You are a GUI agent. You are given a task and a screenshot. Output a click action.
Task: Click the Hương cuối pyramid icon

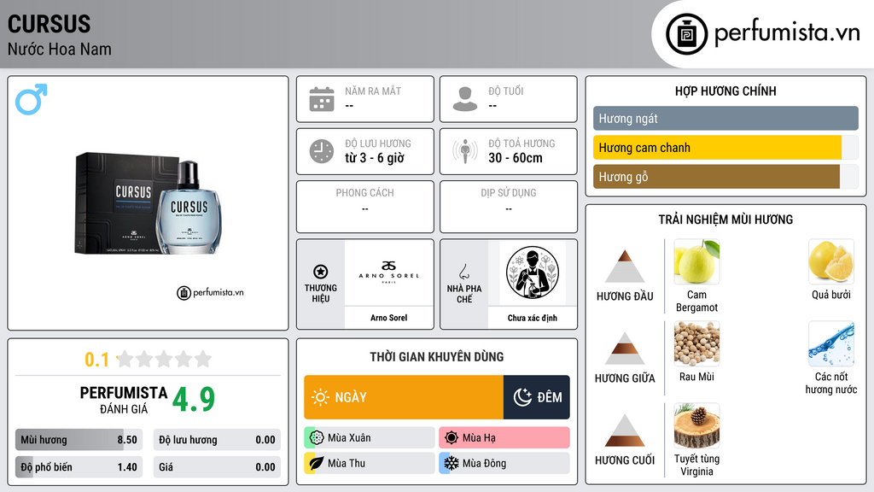[625, 430]
